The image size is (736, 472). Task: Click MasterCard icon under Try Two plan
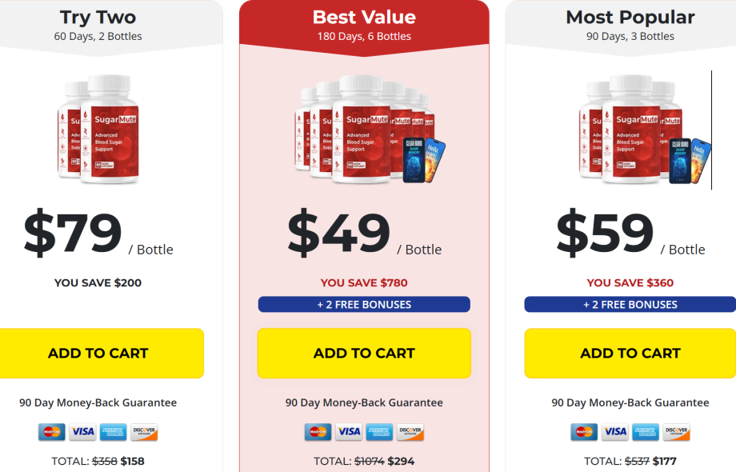(x=52, y=432)
